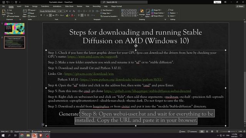Open the Shape Fill dropdown

(x=156, y=10)
